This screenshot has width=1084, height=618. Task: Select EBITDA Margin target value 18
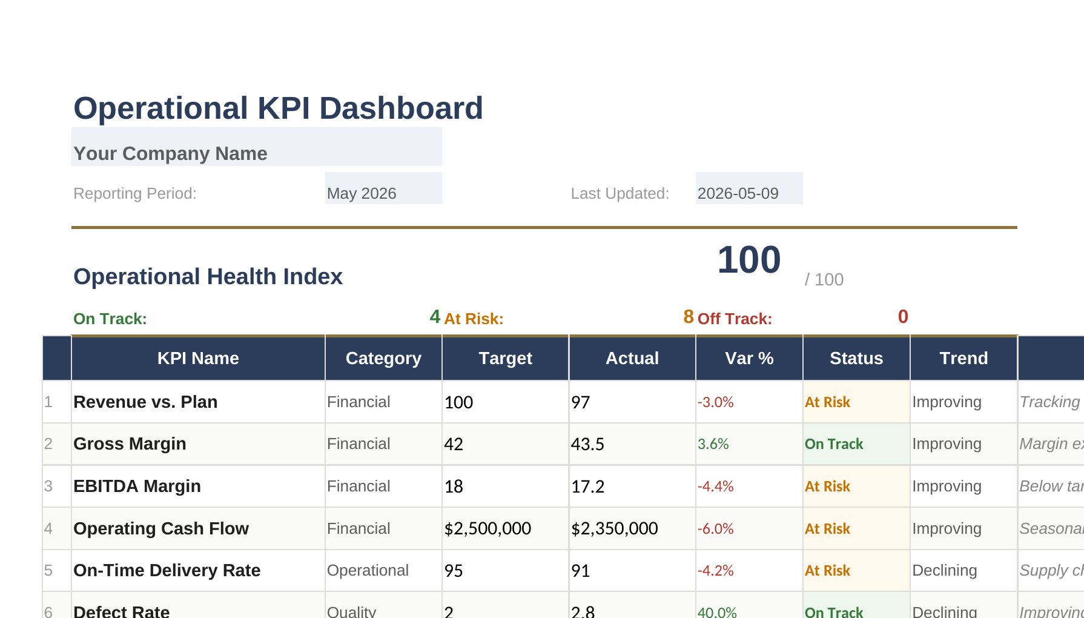[x=506, y=486]
